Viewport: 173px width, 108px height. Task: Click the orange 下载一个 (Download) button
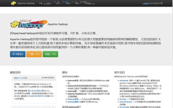(x=34, y=54)
